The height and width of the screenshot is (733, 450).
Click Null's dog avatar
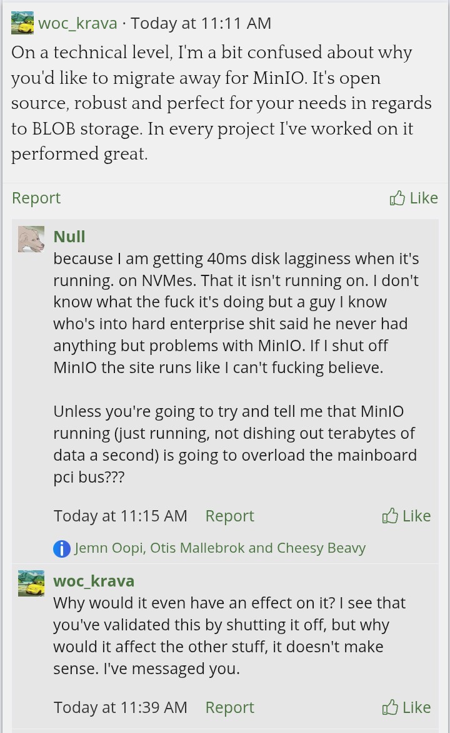point(31,239)
